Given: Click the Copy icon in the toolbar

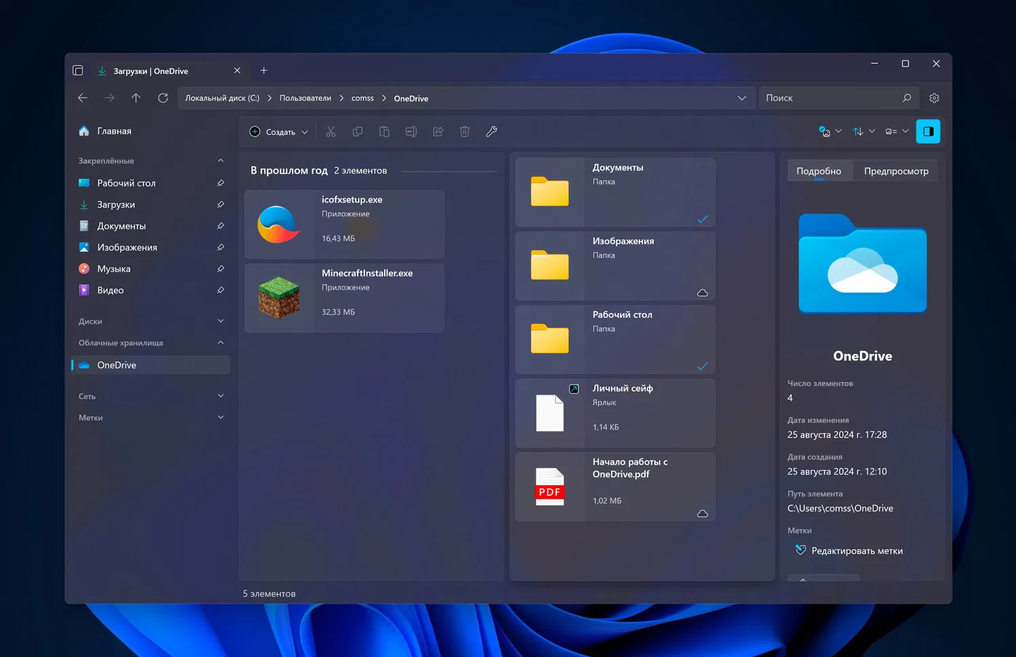Looking at the screenshot, I should pos(358,132).
